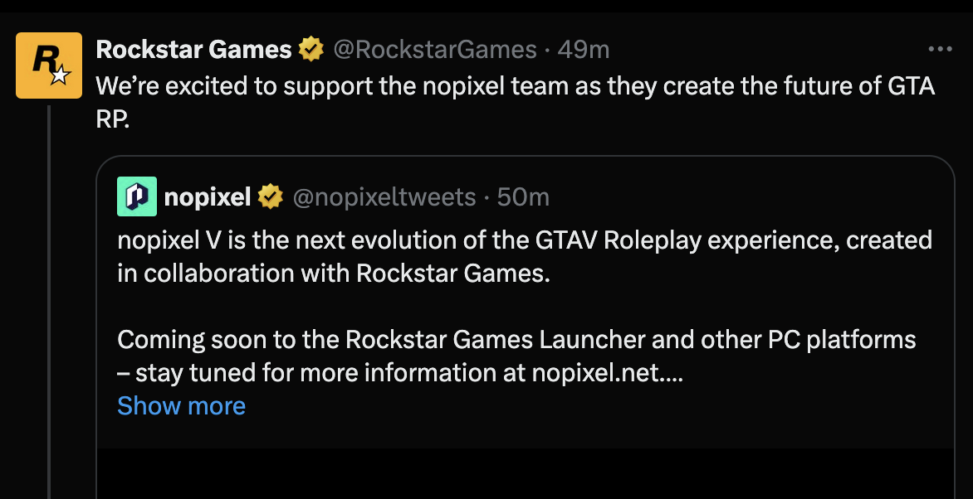Click the 'nopixel V is the next evolution' line
This screenshot has height=499, width=973.
click(x=523, y=240)
